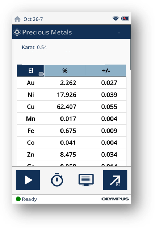155x228 pixels.
Task: Select the Cu element row
Action: pyautogui.click(x=72, y=107)
